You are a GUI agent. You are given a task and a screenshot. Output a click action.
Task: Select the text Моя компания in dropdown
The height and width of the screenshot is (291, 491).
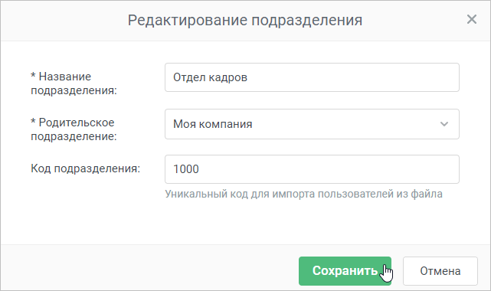(213, 124)
